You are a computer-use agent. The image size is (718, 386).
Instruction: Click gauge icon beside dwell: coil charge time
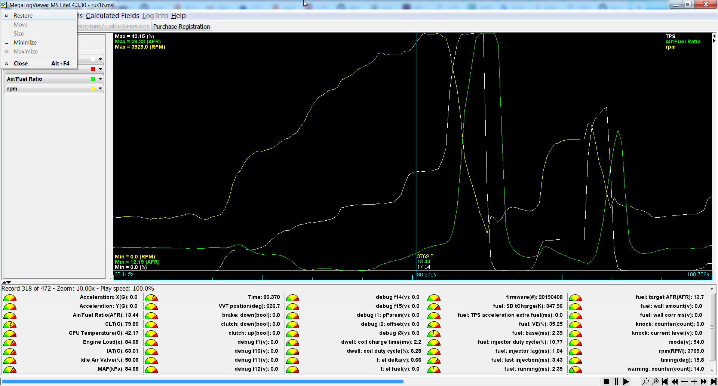pyautogui.click(x=292, y=343)
